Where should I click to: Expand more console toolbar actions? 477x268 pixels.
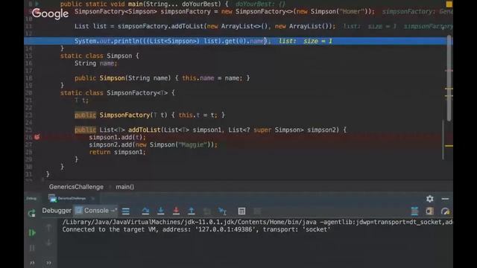[48, 263]
